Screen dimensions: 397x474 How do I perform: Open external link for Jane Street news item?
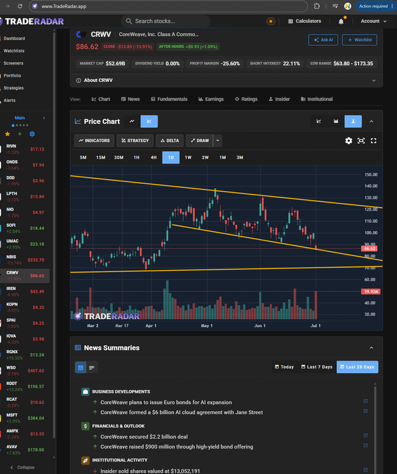(x=365, y=411)
